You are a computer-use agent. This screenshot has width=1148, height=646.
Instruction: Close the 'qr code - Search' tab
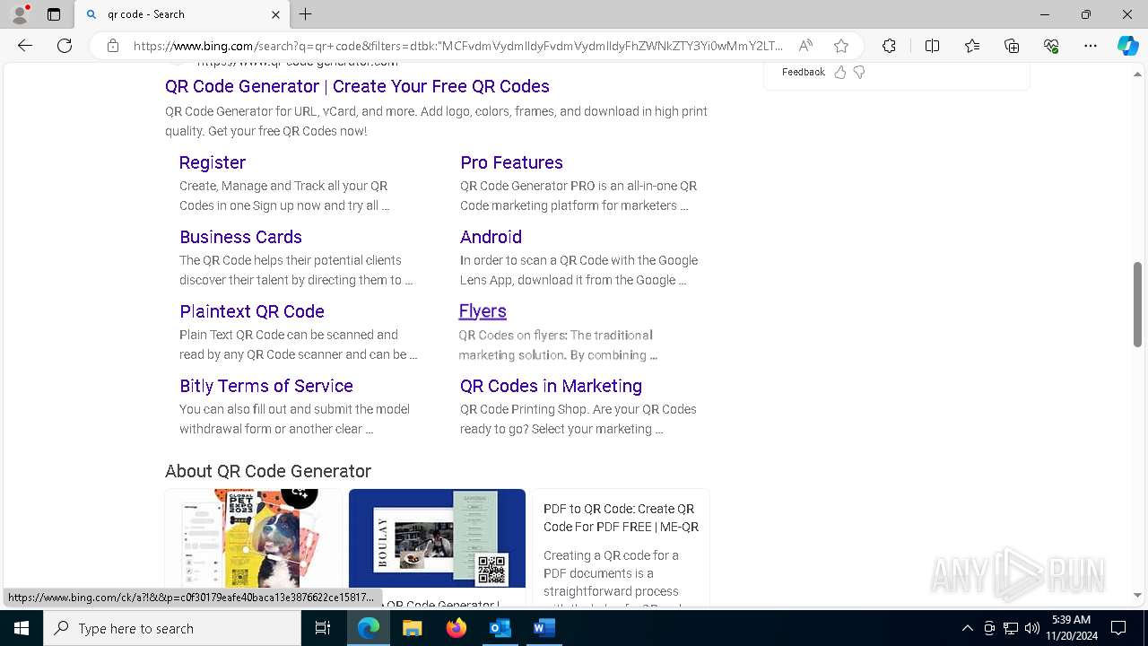coord(275,14)
